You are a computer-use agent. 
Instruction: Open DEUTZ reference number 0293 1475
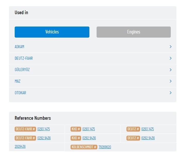click(148, 129)
